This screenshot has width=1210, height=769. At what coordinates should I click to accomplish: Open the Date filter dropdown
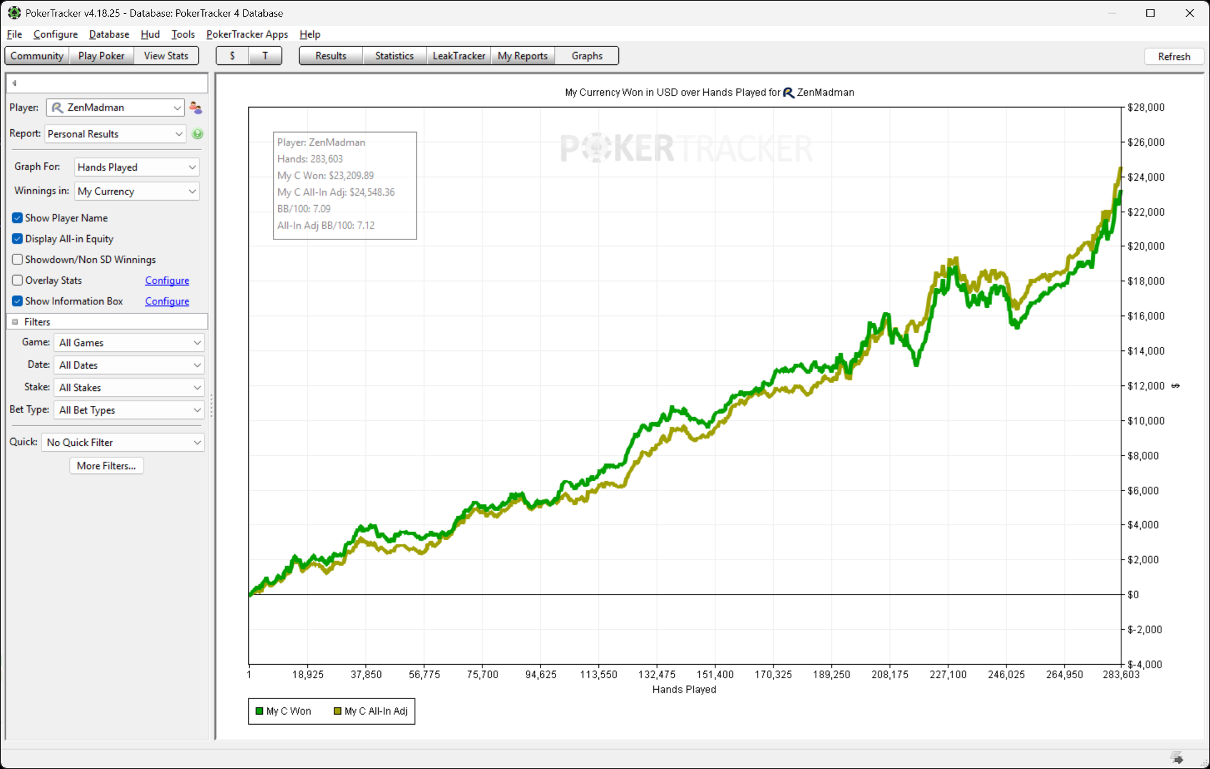point(129,365)
